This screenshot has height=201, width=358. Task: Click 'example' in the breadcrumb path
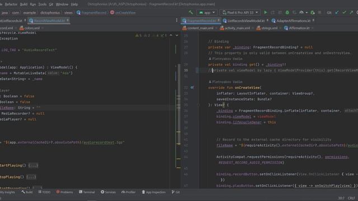pos(30,12)
